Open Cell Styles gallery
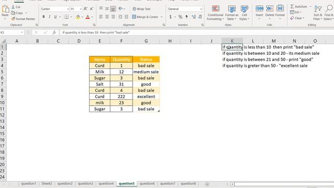Screen dimensions: 334x188 (x=244, y=13)
